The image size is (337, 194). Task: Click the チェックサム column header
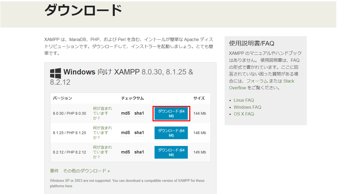tap(132, 98)
